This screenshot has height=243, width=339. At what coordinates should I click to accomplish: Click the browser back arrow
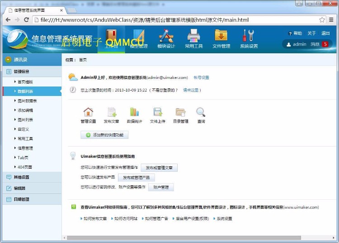[x=8, y=20]
